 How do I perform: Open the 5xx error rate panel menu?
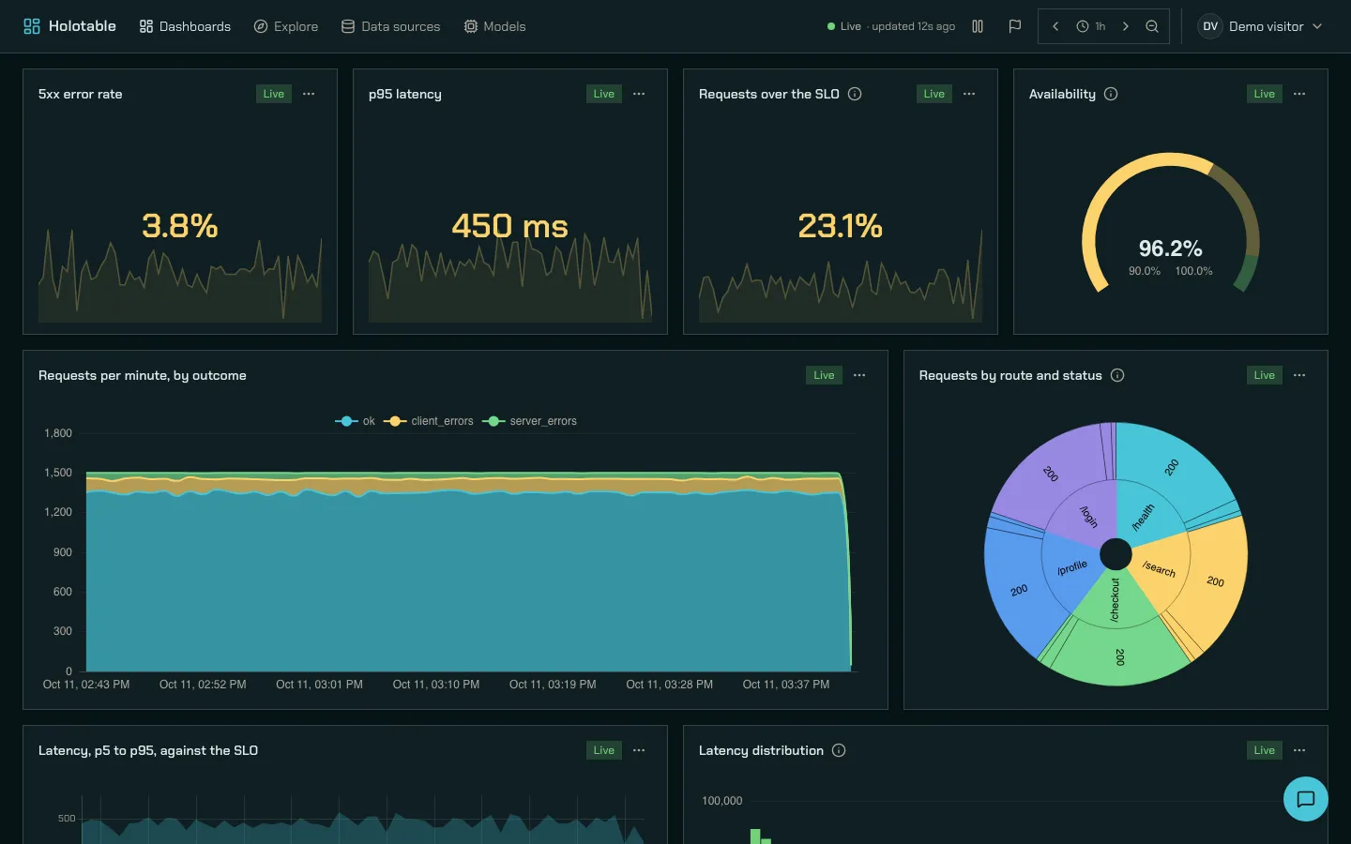(309, 94)
